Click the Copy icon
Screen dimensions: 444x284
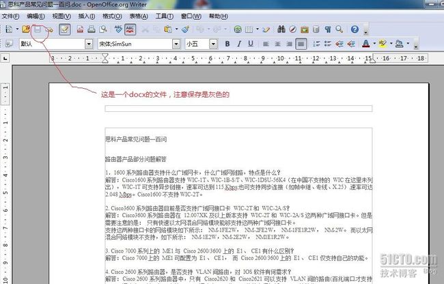coord(156,29)
